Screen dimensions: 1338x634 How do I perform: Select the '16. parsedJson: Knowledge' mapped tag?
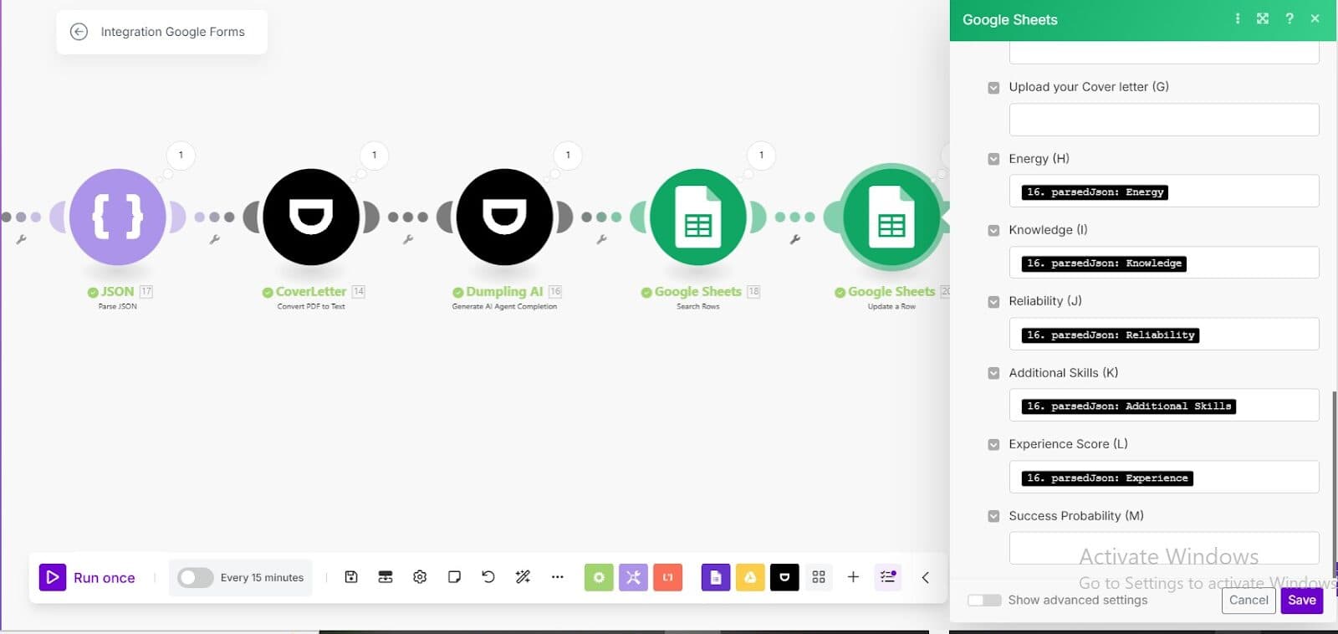point(1104,263)
